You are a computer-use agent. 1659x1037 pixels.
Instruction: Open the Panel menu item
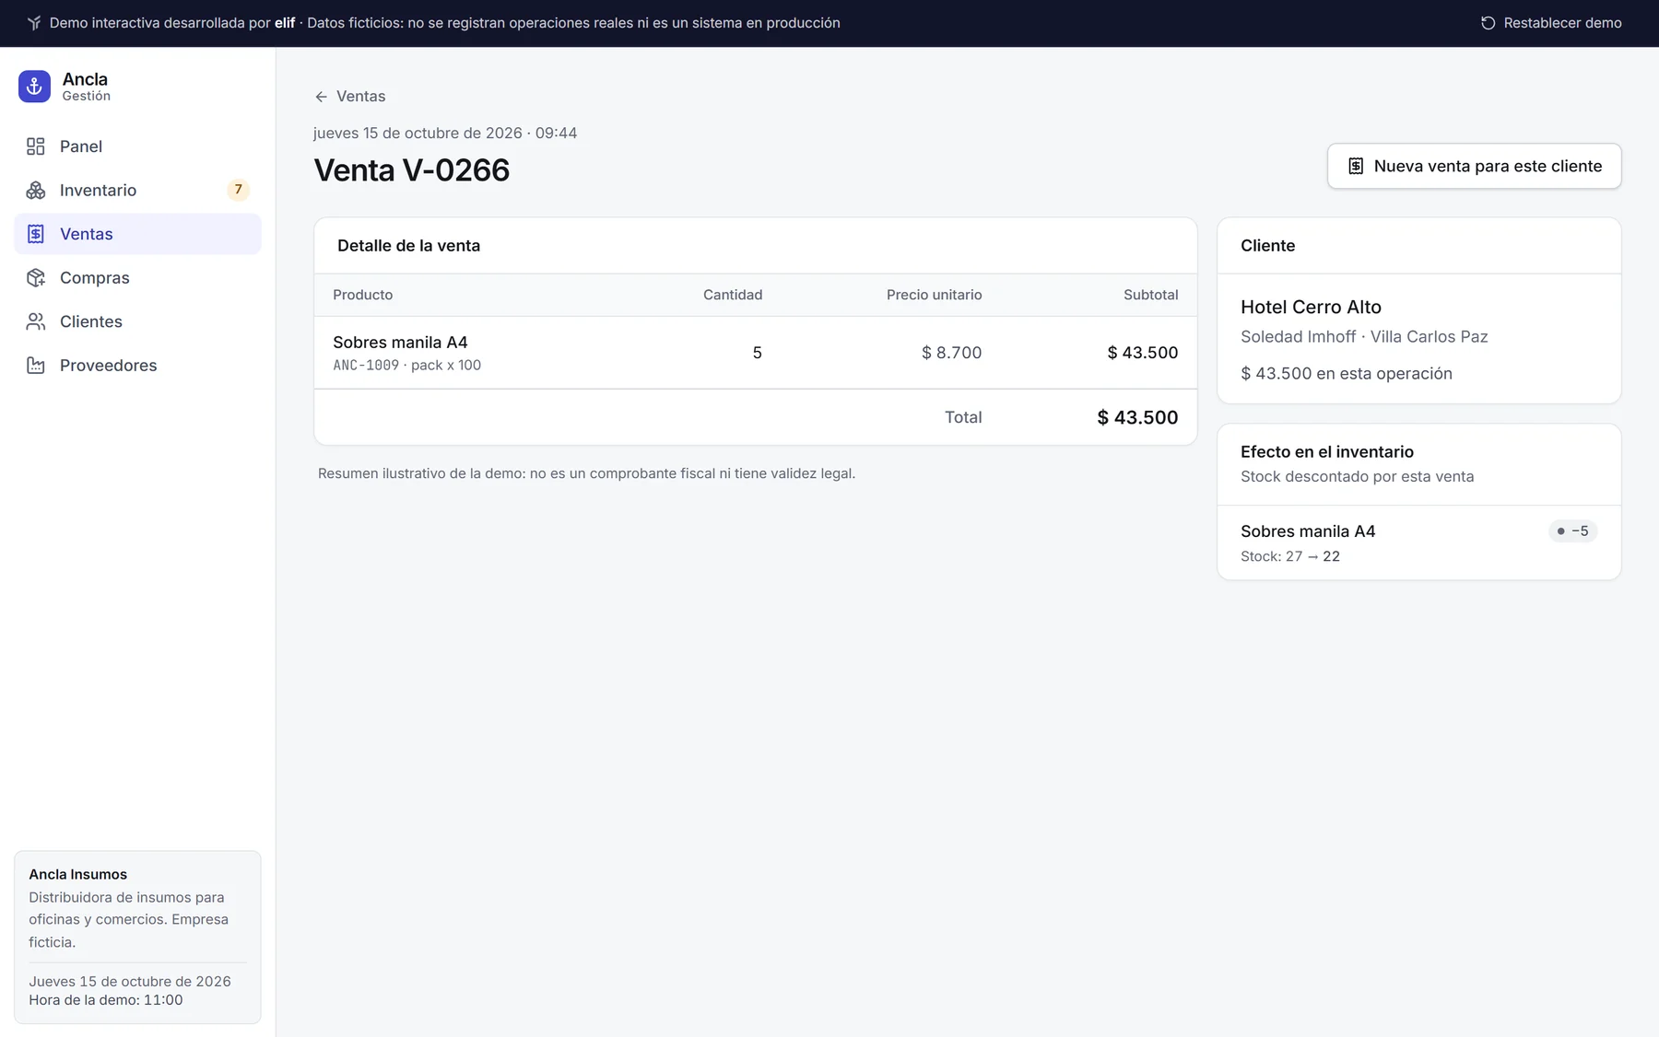click(x=137, y=146)
